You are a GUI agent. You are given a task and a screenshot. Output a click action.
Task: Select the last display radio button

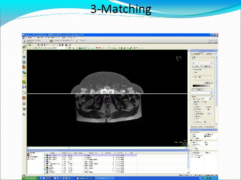[x=194, y=118]
